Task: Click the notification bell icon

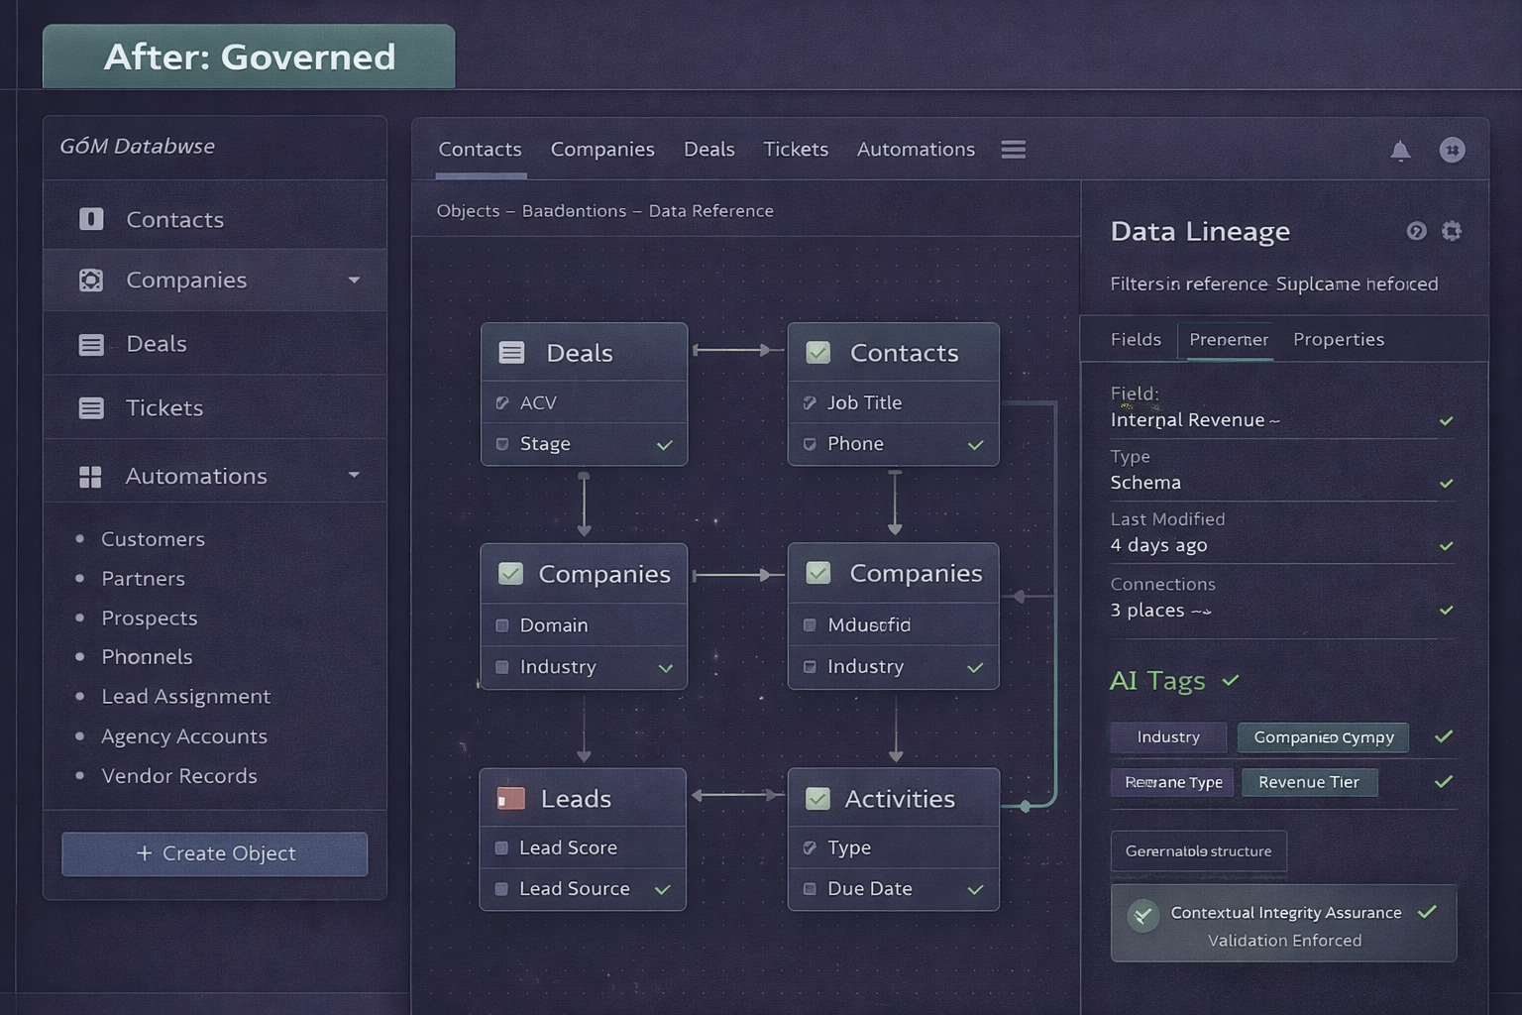Action: pos(1400,151)
